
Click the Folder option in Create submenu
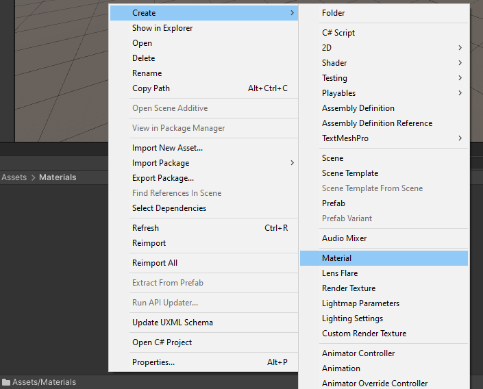click(x=334, y=13)
